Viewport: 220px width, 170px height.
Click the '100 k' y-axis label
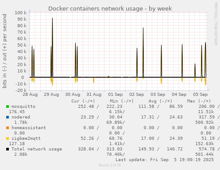[21, 13]
